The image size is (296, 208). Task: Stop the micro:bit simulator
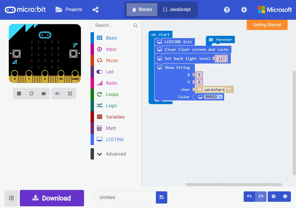point(19,94)
